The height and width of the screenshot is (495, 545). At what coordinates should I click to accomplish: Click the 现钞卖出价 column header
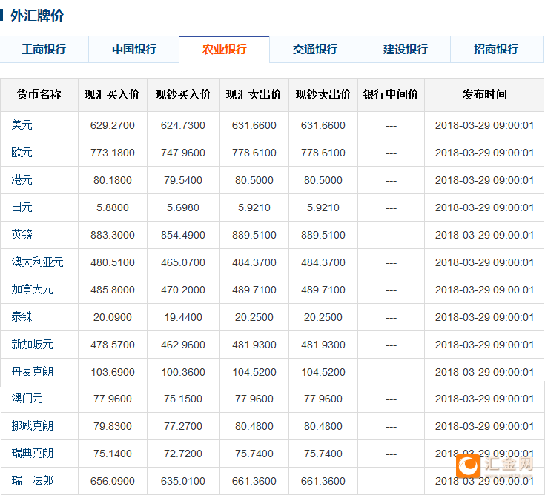(x=323, y=95)
